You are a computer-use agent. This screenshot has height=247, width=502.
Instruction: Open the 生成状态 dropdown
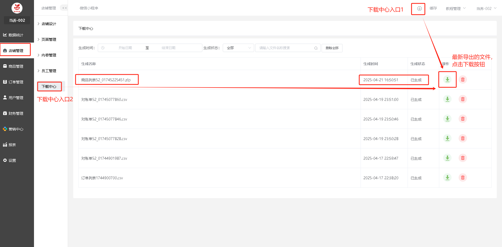click(x=238, y=48)
